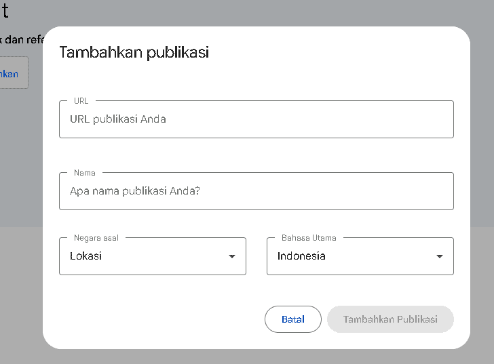Click the empty right end of the URL field
The height and width of the screenshot is (364, 494).
tap(407, 119)
